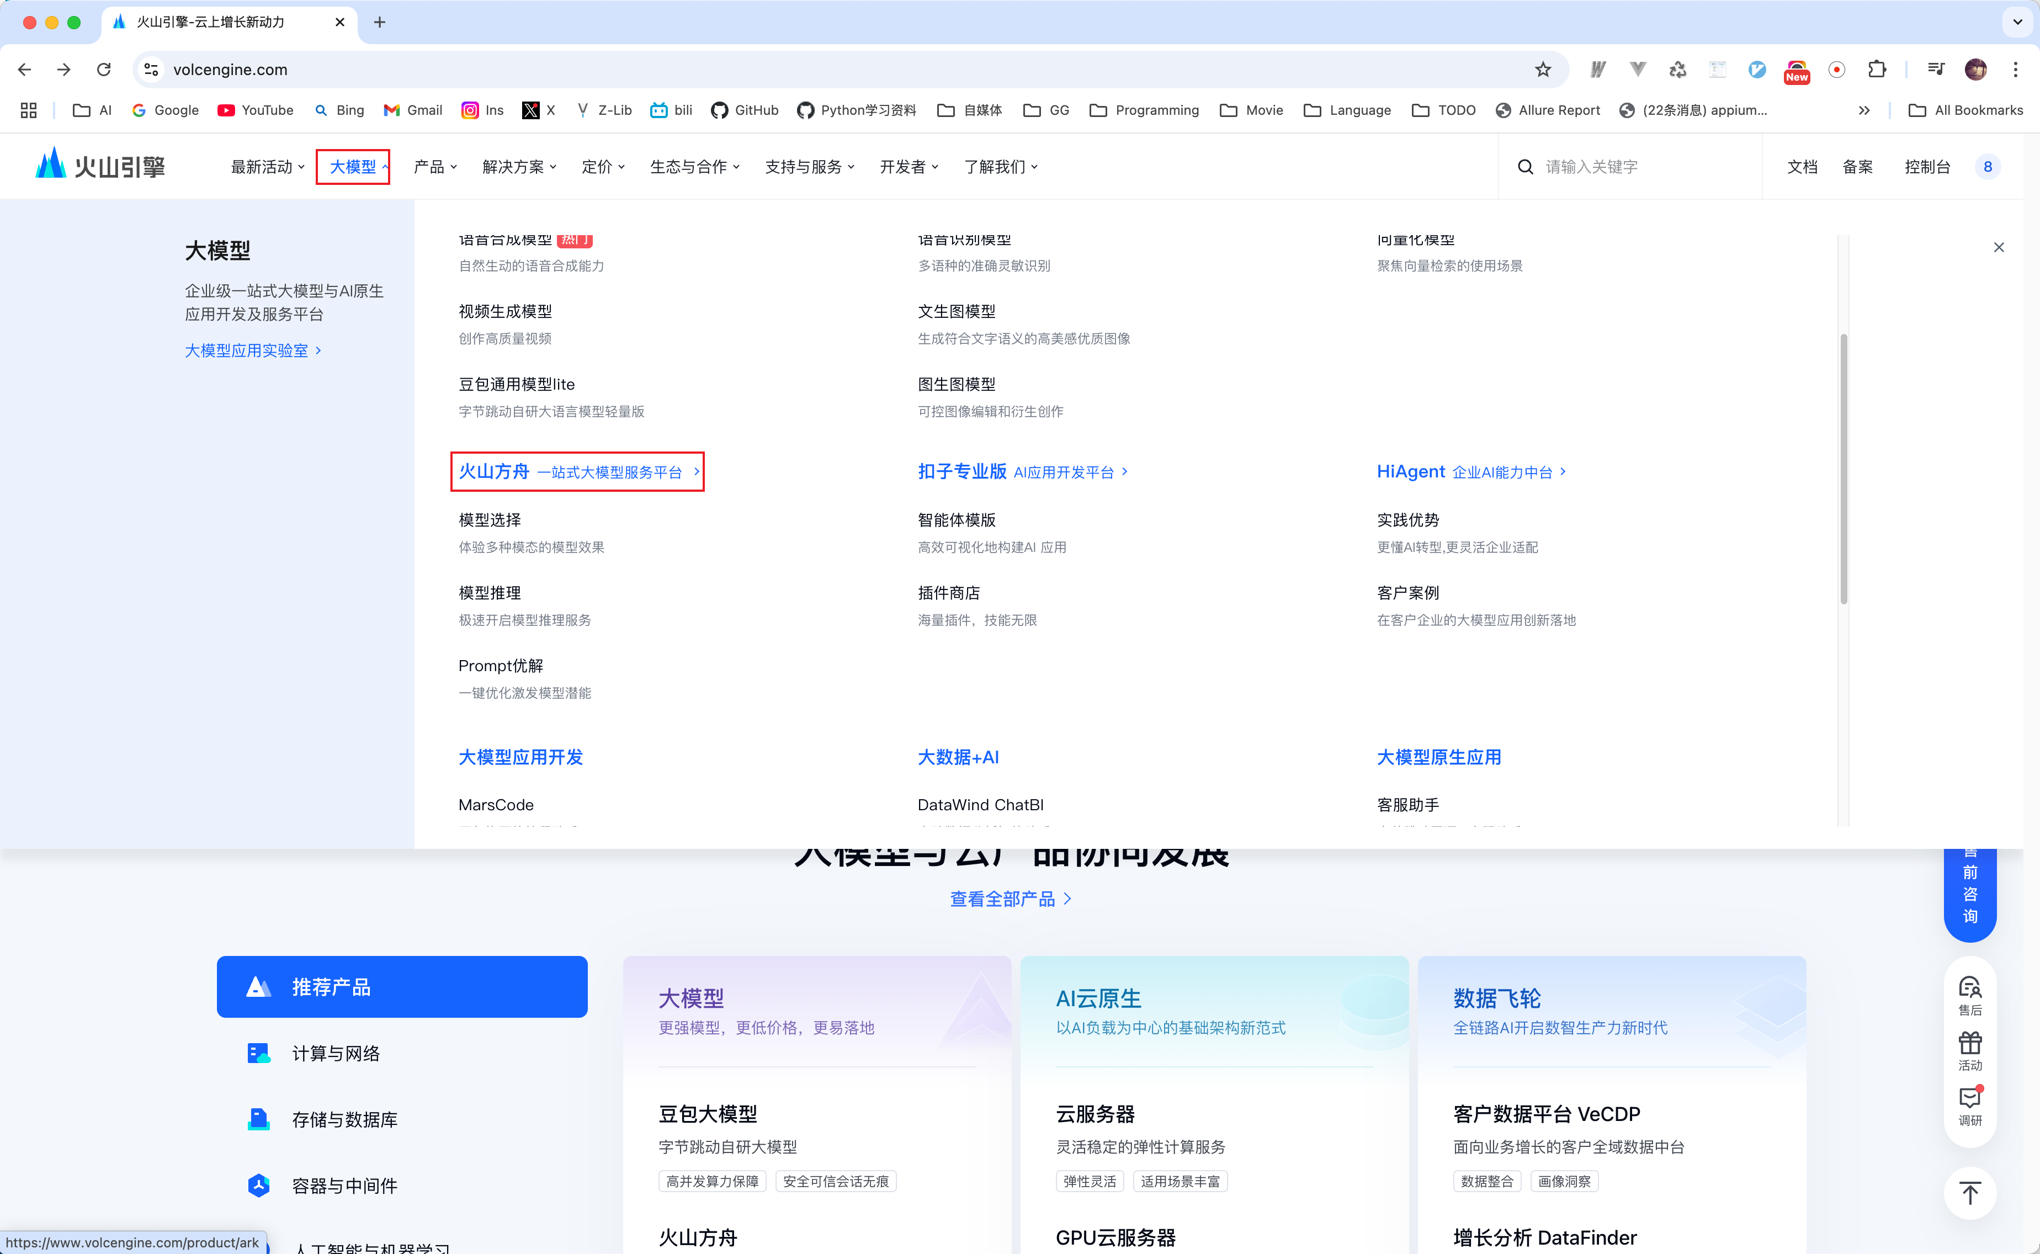Click the browser back arrow

click(24, 70)
